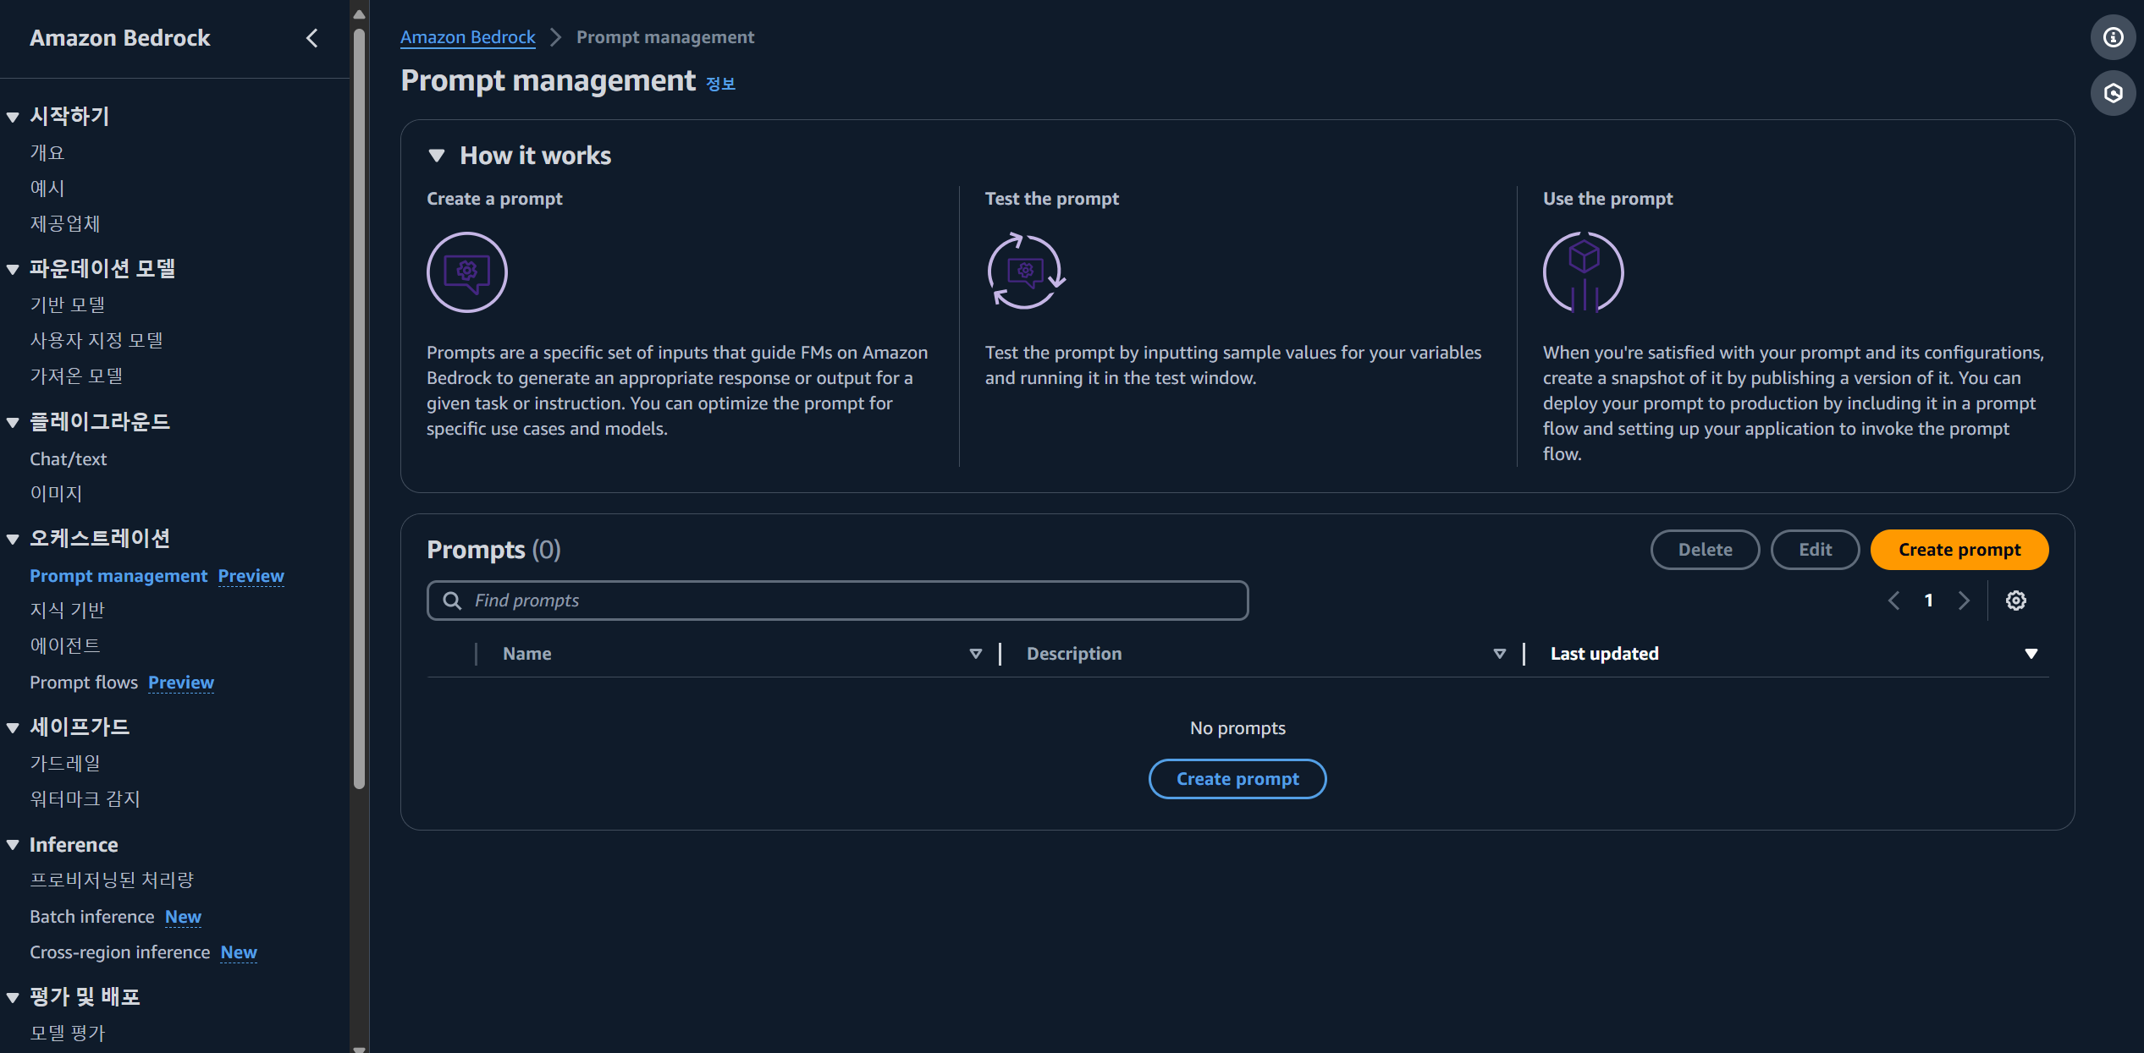Viewport: 2144px width, 1053px height.
Task: Open table preferences gear icon
Action: (2015, 601)
